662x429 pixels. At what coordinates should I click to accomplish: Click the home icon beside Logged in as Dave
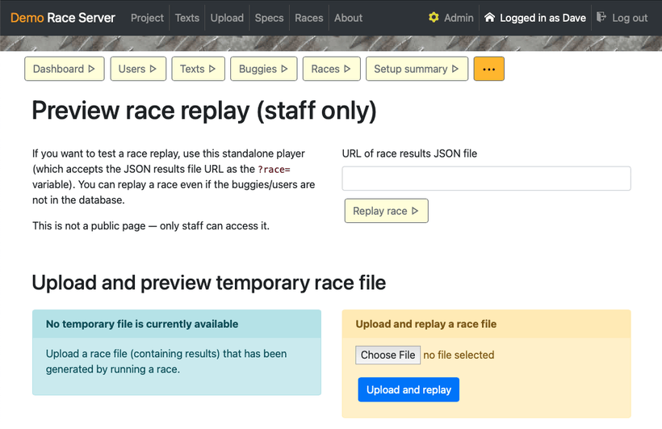489,17
